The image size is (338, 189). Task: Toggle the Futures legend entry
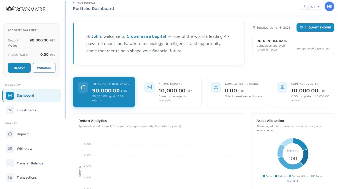tap(316, 176)
